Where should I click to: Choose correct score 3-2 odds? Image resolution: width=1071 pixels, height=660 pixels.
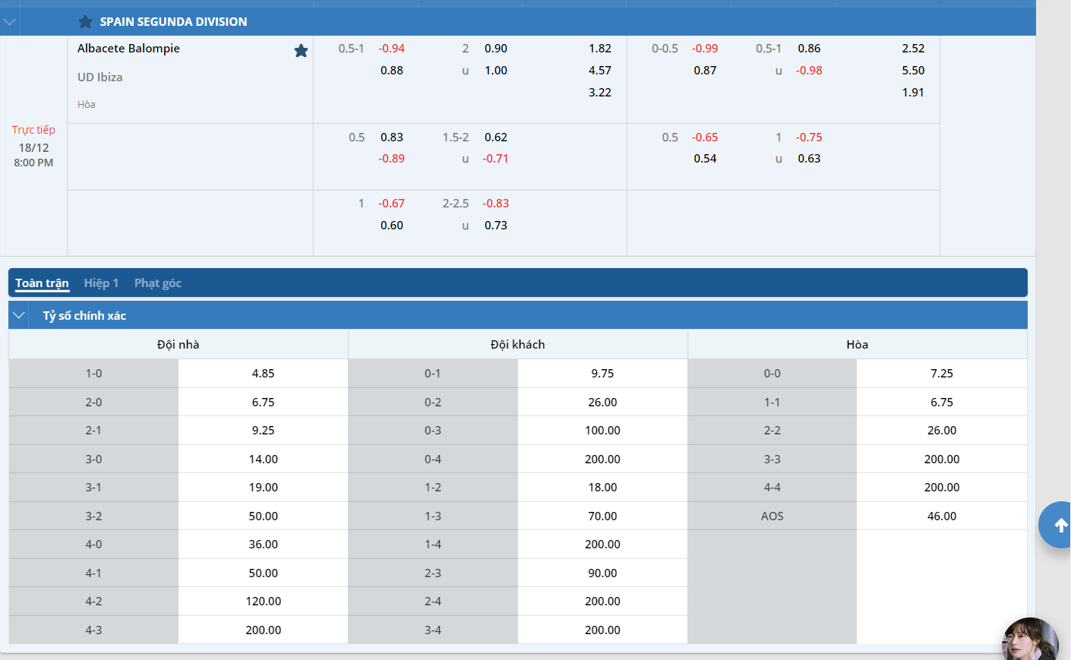point(263,516)
